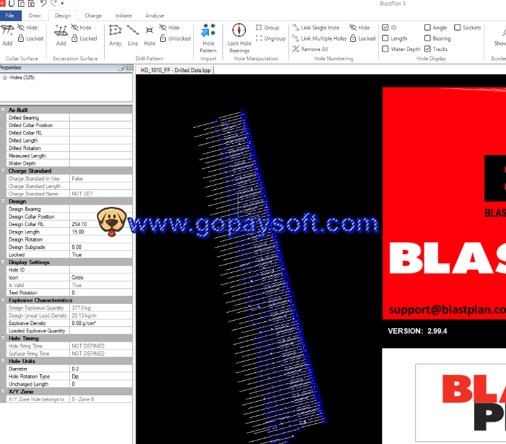Add a collar surface

point(7,35)
